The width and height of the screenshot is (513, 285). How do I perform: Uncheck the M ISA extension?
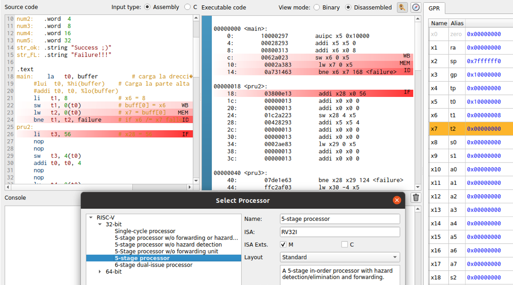click(x=284, y=245)
